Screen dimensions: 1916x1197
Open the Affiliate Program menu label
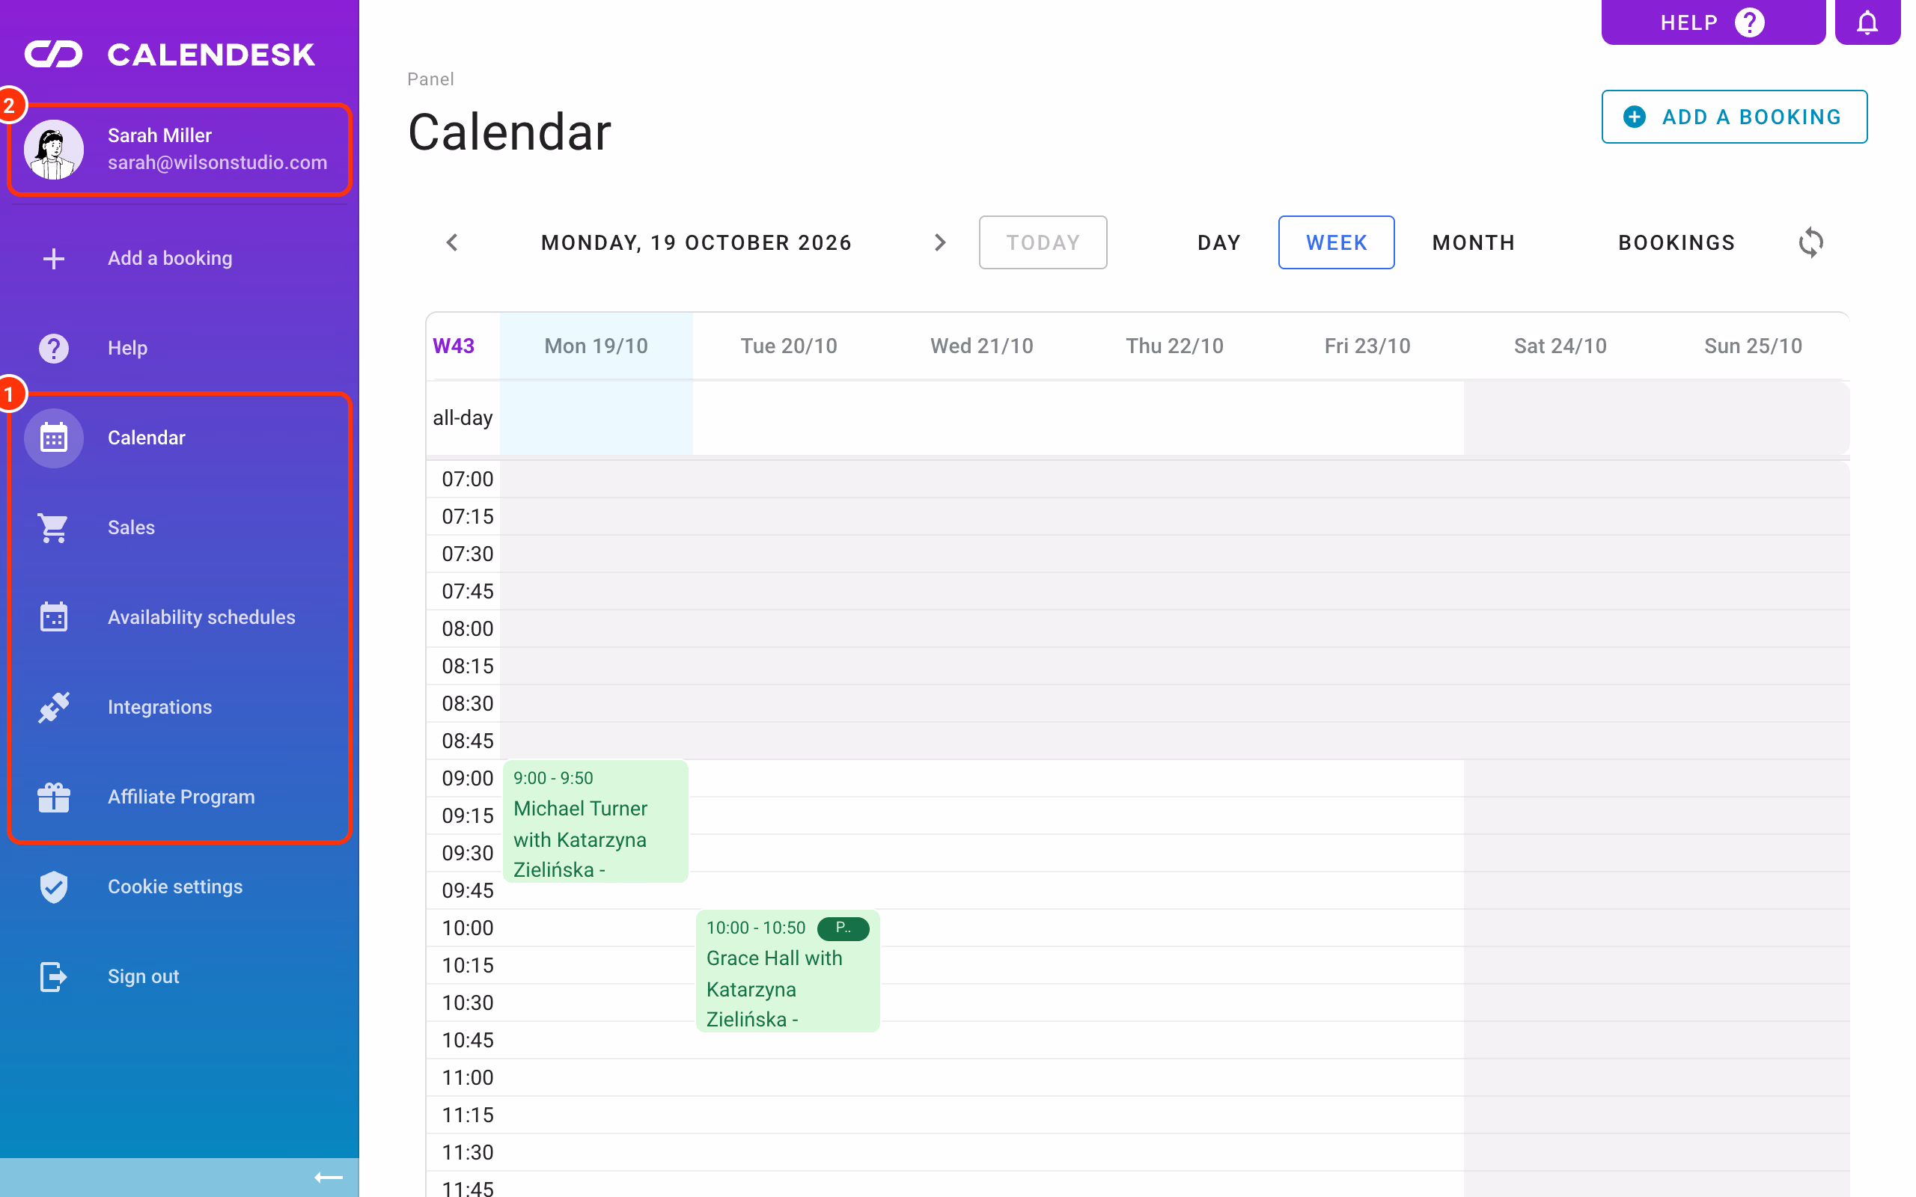pos(181,797)
